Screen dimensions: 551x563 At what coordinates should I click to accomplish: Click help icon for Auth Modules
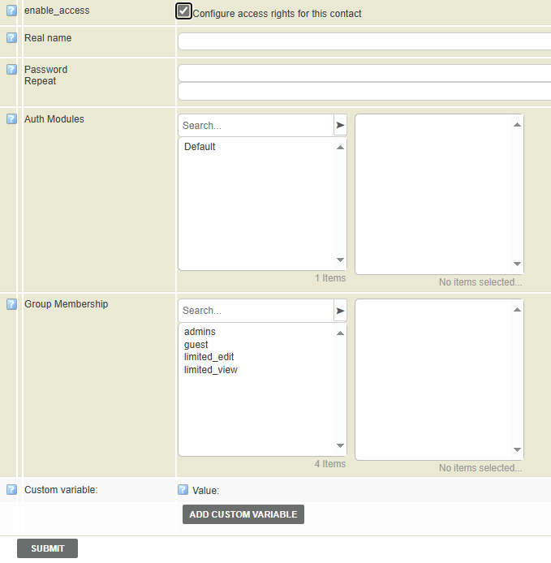[11, 119]
